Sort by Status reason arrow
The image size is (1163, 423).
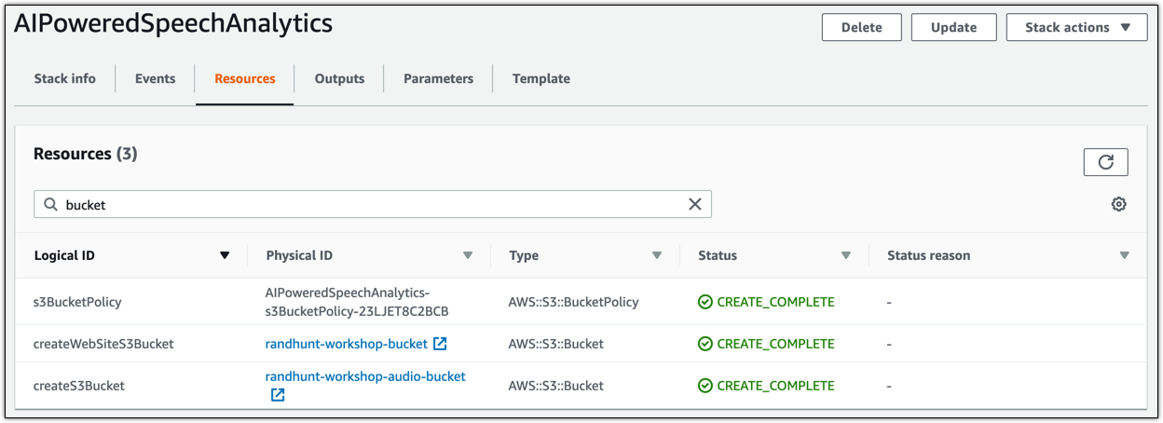(1124, 255)
